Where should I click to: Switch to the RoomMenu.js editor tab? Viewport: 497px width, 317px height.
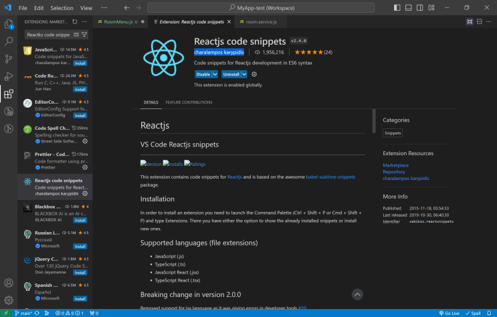120,21
